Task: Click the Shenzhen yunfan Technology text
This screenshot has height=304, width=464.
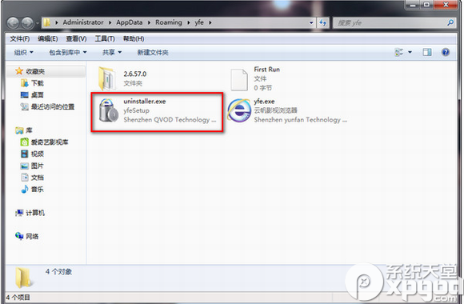Action: 300,120
